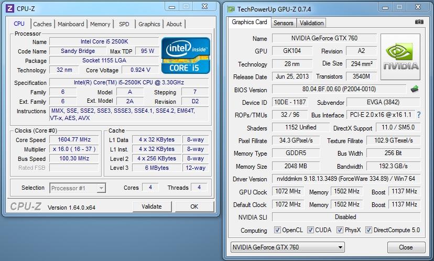Click the BIOS Version field 80.04.BF.00.60
Viewport: 434px width, 261px height.
[x=339, y=89]
